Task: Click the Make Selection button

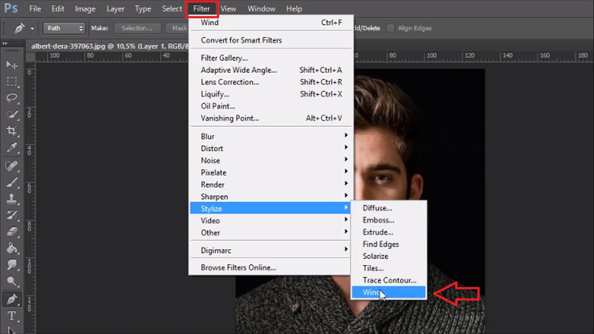Action: point(137,28)
